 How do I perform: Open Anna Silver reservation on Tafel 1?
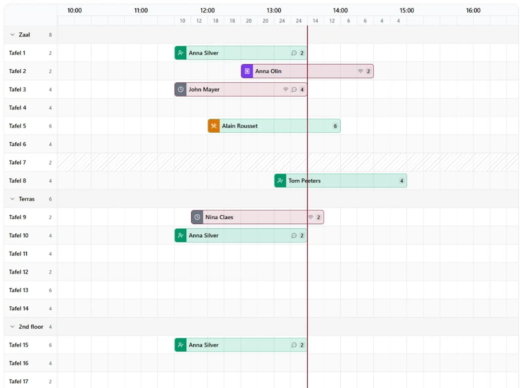[241, 53]
